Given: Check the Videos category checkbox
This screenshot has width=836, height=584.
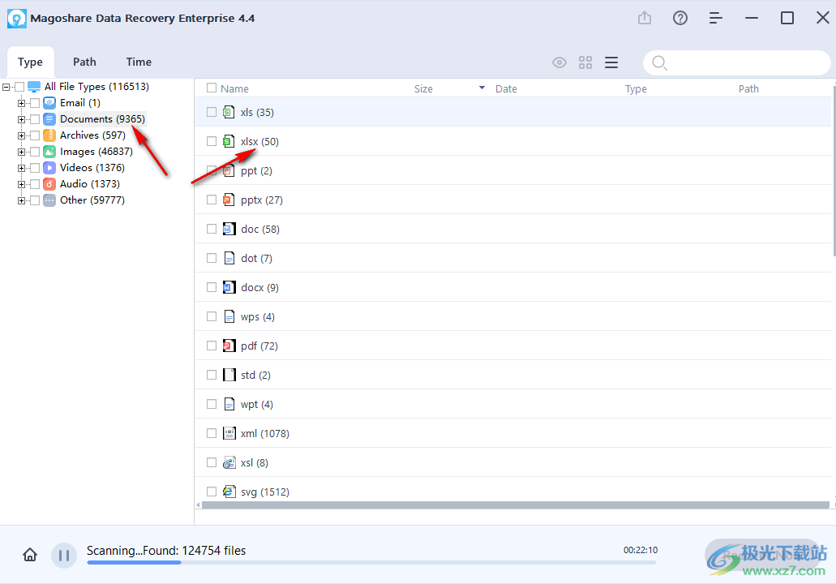Looking at the screenshot, I should [35, 168].
